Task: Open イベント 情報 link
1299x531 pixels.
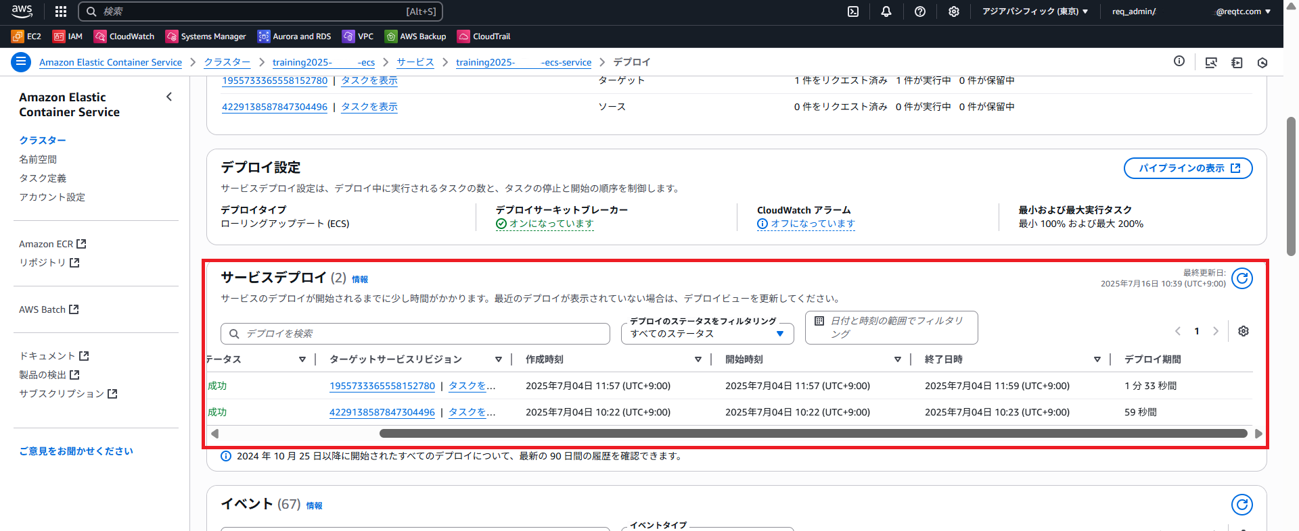Action: coord(314,505)
